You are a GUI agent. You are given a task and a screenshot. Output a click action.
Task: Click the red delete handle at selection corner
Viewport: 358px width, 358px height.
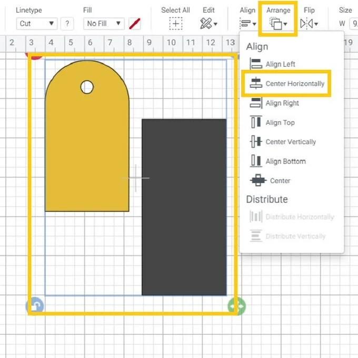click(34, 56)
